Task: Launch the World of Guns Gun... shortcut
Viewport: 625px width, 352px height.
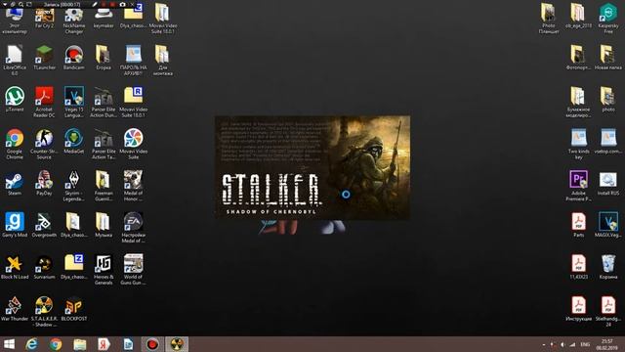Action: pos(133,270)
